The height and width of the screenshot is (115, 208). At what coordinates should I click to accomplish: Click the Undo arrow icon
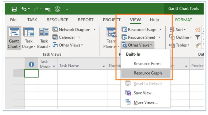point(24,9)
